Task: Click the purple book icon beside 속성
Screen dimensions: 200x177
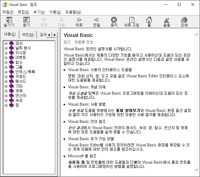Action: click(12, 101)
